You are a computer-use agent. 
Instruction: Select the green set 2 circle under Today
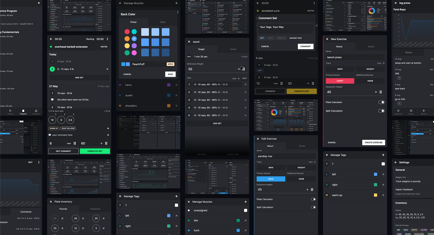tap(52, 69)
